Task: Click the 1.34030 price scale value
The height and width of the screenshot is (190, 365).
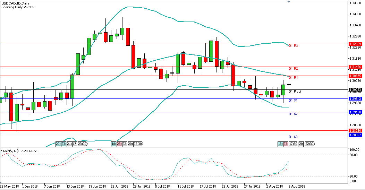Action: pyautogui.click(x=356, y=14)
